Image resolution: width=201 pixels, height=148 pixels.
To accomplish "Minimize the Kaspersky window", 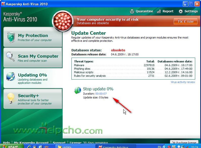I will point(185,4).
